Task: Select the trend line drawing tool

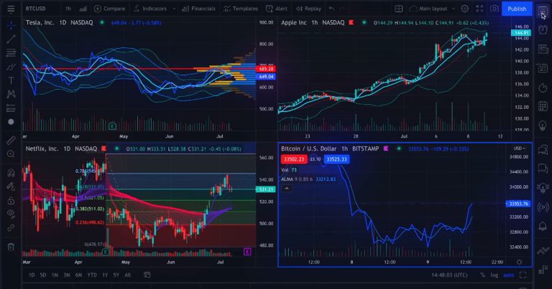Action: (11, 38)
